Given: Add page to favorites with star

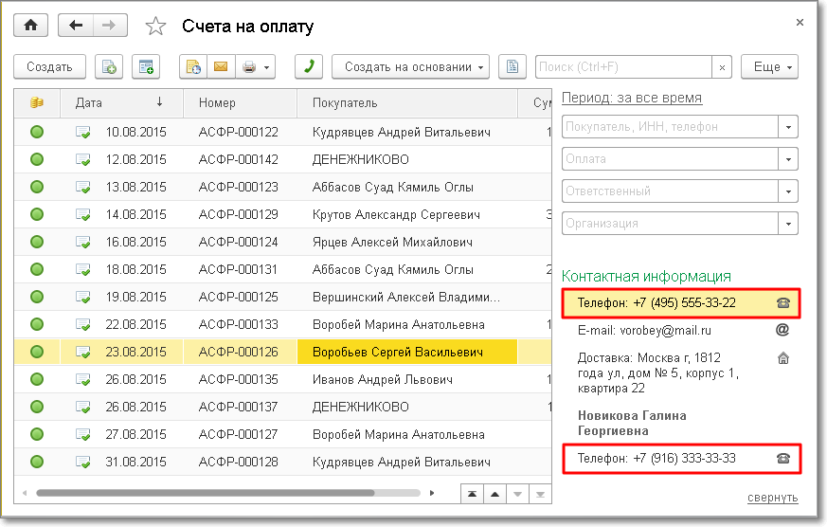Looking at the screenshot, I should (x=156, y=27).
